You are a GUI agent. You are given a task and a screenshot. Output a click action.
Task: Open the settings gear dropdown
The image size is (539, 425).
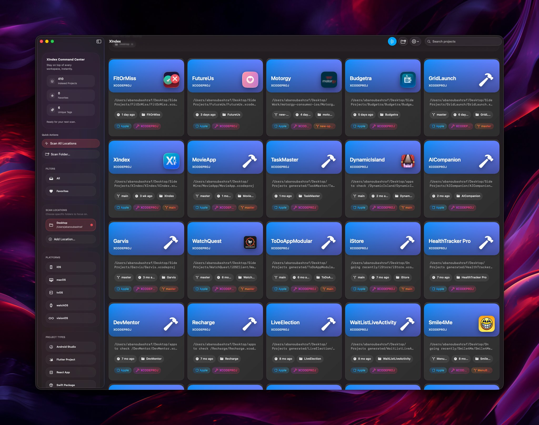point(415,41)
